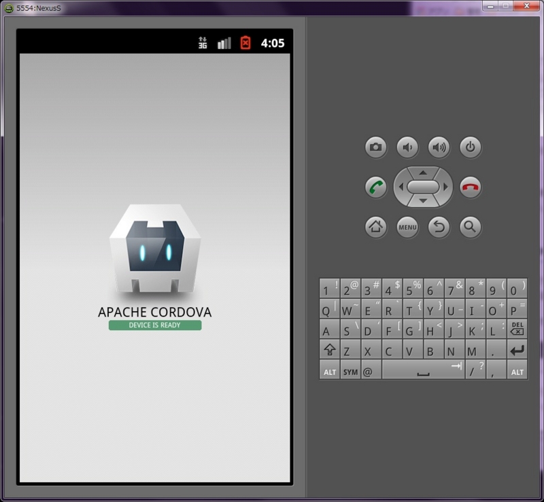Click the D-pad center select button
Viewport: 544px width, 502px height.
[423, 187]
